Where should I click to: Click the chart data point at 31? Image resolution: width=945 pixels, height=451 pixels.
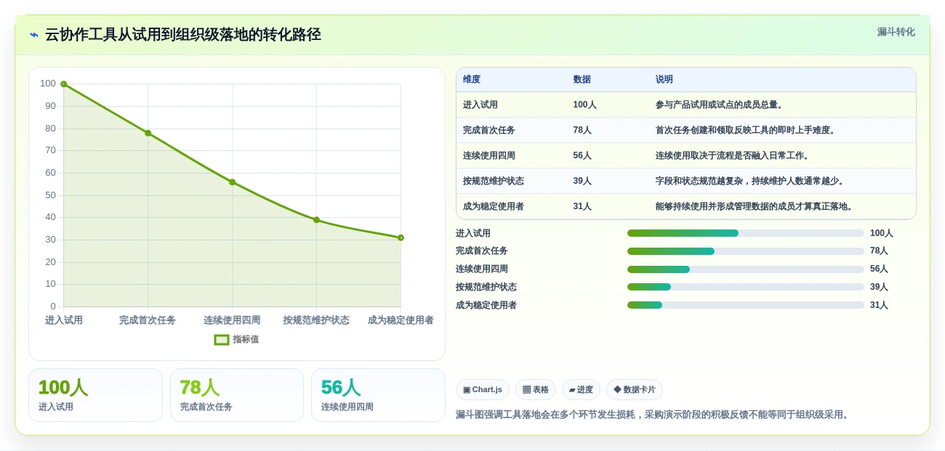click(401, 237)
